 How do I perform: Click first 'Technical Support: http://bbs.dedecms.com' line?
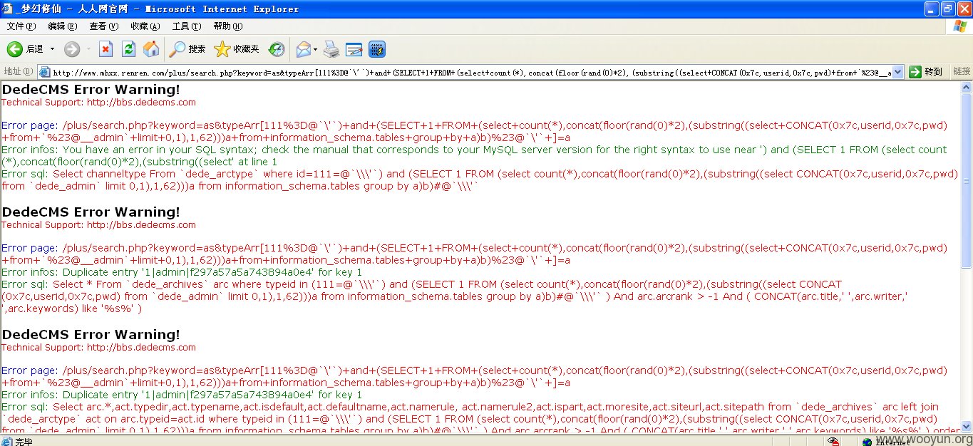[98, 102]
